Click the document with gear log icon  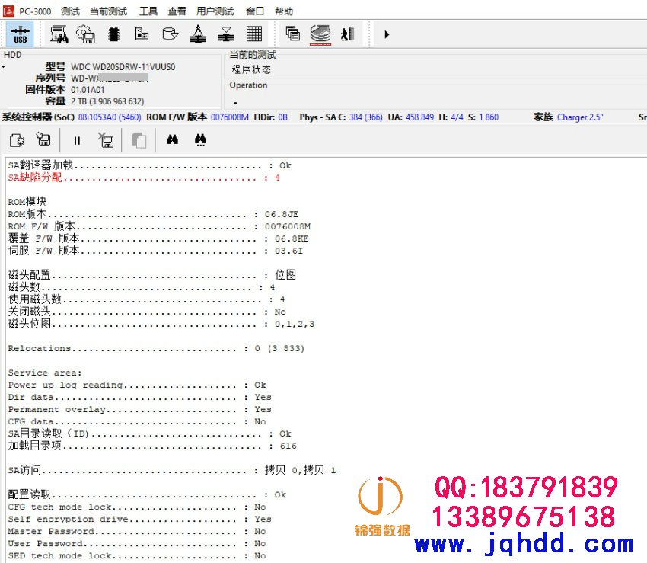click(x=17, y=140)
